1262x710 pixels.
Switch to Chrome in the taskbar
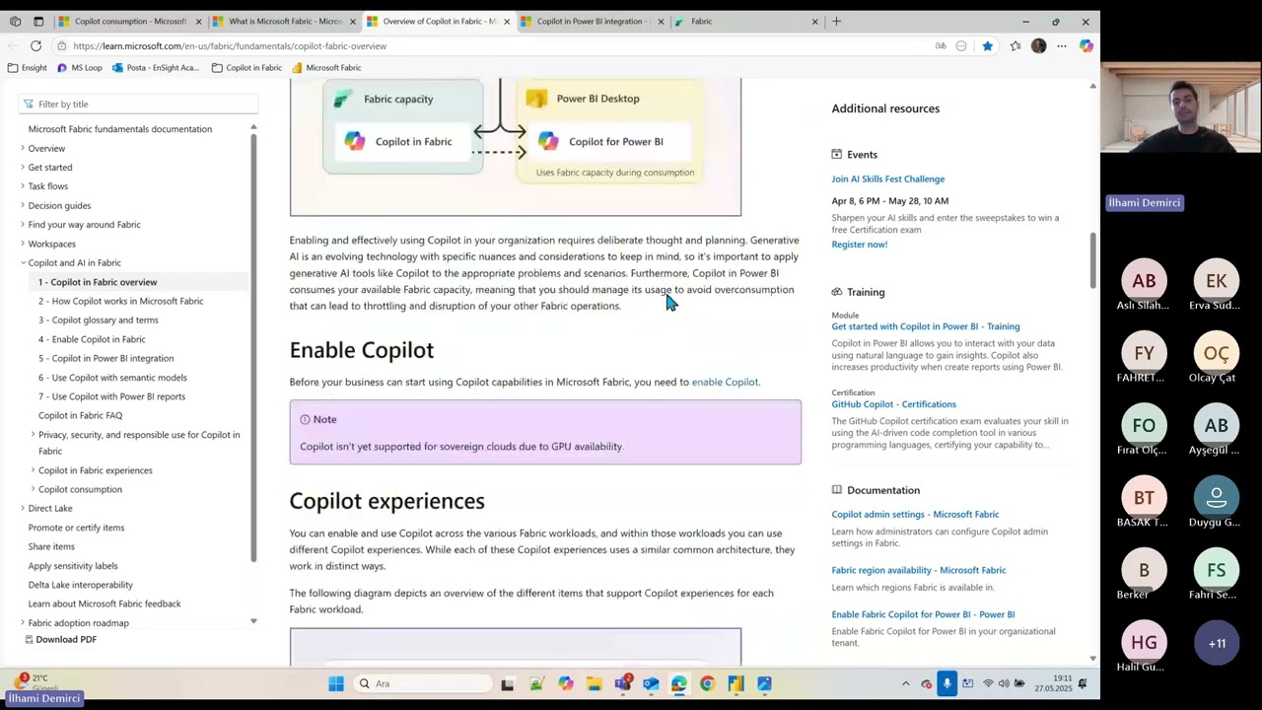point(707,683)
